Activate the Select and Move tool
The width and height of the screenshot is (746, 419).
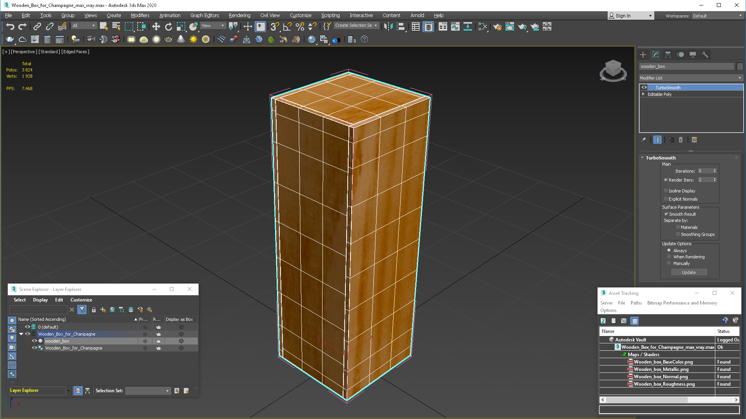156,26
